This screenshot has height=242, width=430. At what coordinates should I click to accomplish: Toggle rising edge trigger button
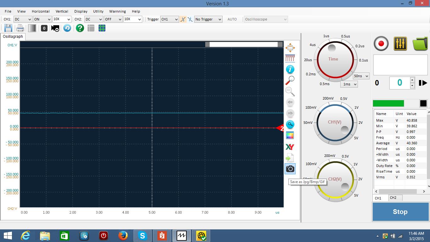coord(183,19)
